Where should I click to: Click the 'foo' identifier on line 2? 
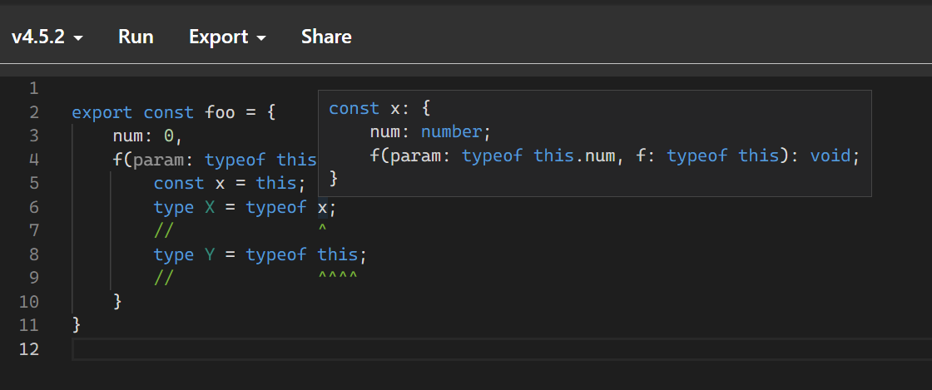pos(220,112)
